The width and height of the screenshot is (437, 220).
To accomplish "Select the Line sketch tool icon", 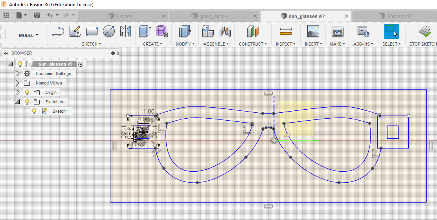I will click(x=58, y=31).
